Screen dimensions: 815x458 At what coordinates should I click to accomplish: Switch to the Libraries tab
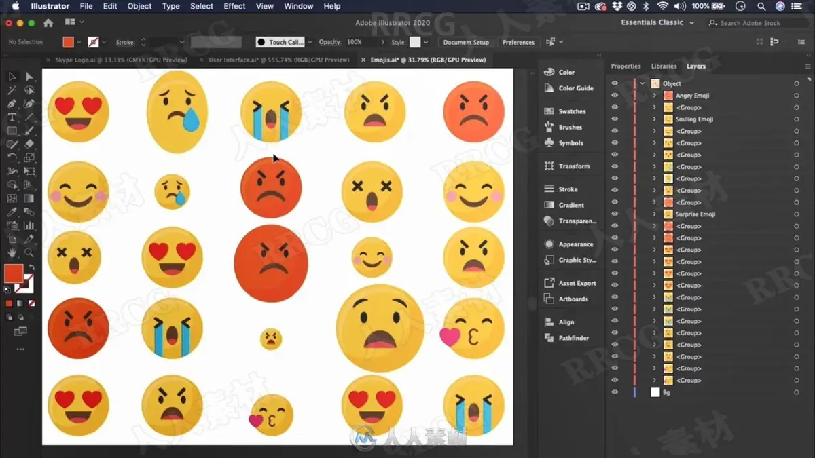coord(664,66)
